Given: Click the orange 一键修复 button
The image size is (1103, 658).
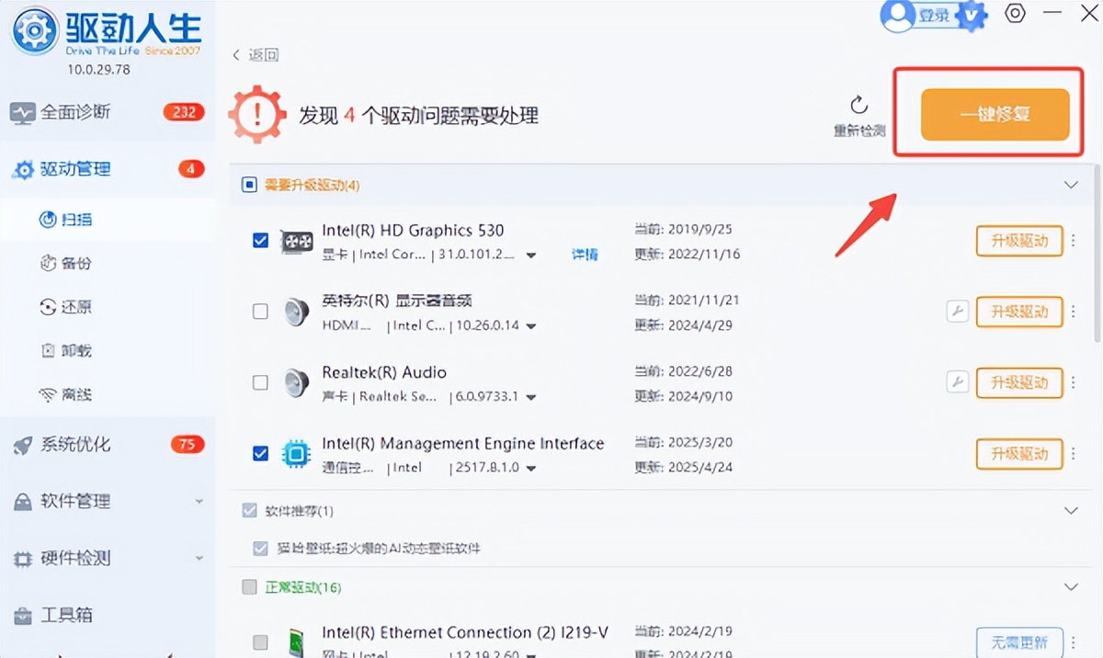Looking at the screenshot, I should pyautogui.click(x=995, y=115).
